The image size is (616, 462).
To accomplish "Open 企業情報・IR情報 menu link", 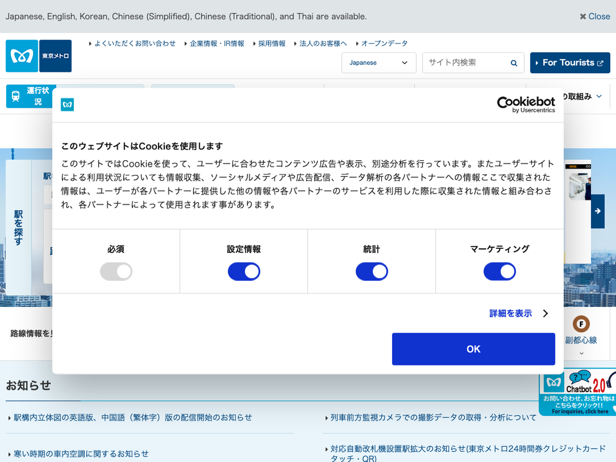I will pos(217,44).
